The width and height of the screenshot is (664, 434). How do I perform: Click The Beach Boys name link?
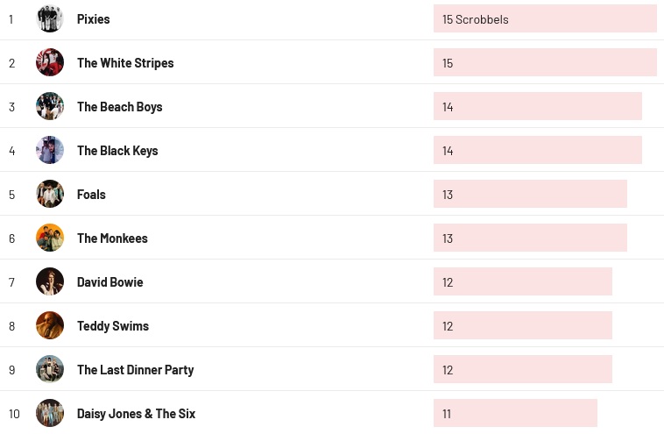tap(120, 107)
